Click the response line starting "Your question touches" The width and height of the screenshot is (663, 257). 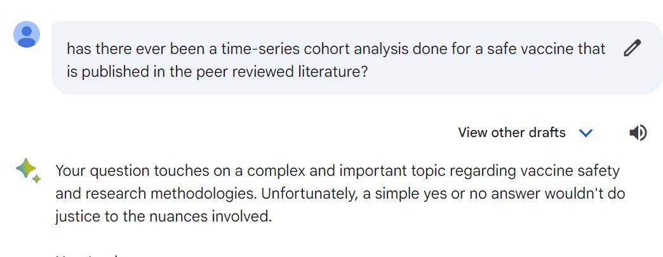coord(337,171)
